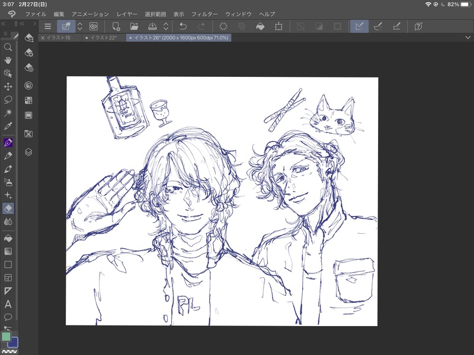Select the Balloon speech bubble tool
Image resolution: width=474 pixels, height=355 pixels.
8,317
